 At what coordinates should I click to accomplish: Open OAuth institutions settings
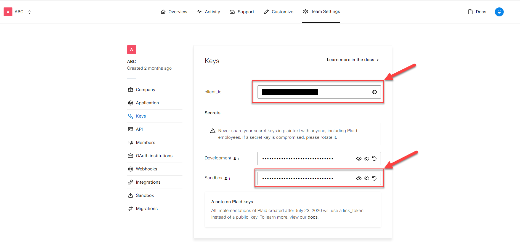tap(154, 156)
